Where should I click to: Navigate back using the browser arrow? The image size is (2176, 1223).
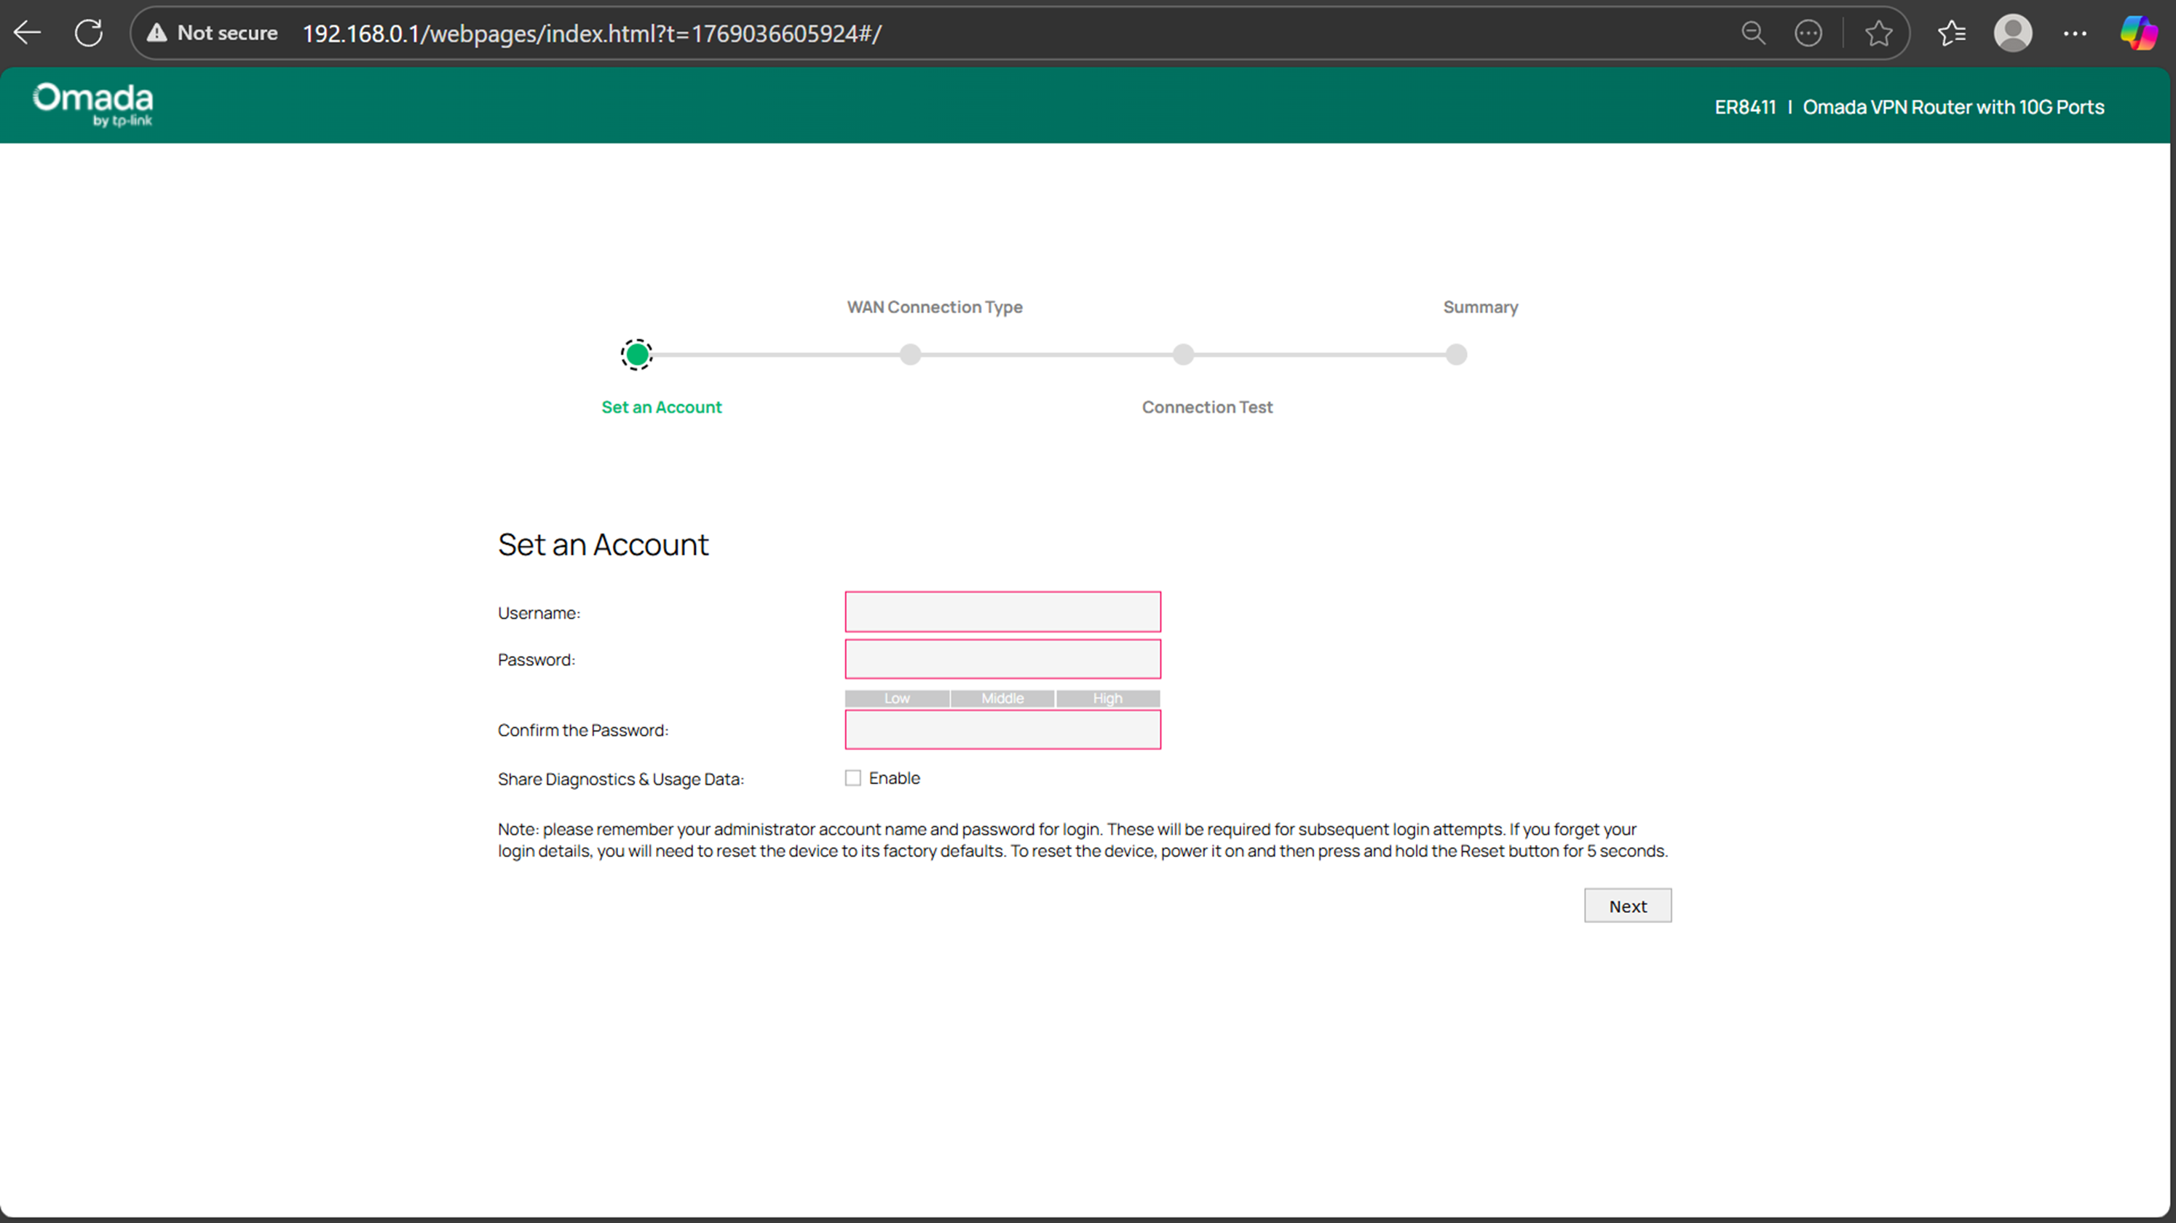tap(27, 33)
